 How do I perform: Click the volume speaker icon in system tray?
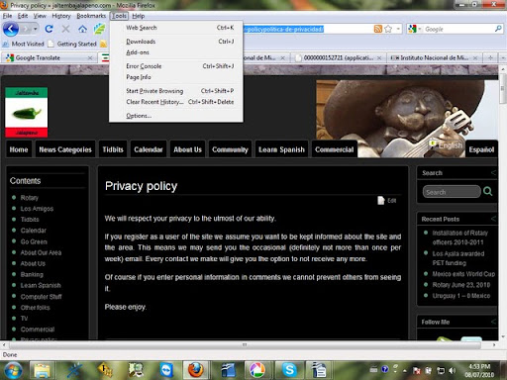[453, 371]
